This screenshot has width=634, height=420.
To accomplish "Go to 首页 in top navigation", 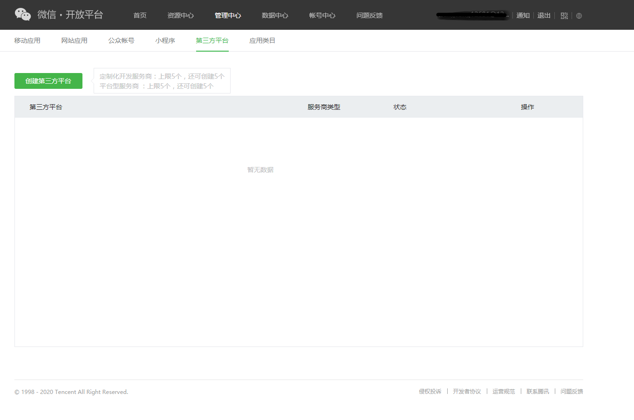I will [x=140, y=15].
